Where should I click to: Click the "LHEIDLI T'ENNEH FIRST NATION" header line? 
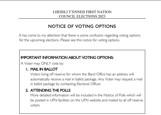click(x=82, y=12)
